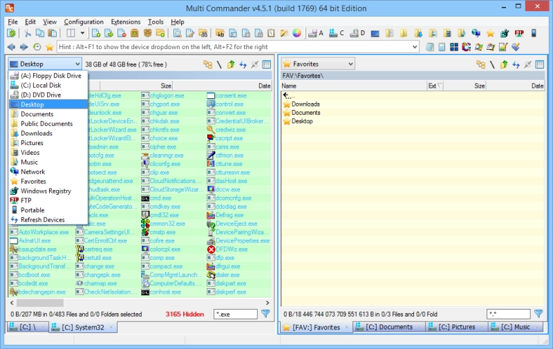
Task: Switch to the [C:] Documents tab
Action: (388, 327)
